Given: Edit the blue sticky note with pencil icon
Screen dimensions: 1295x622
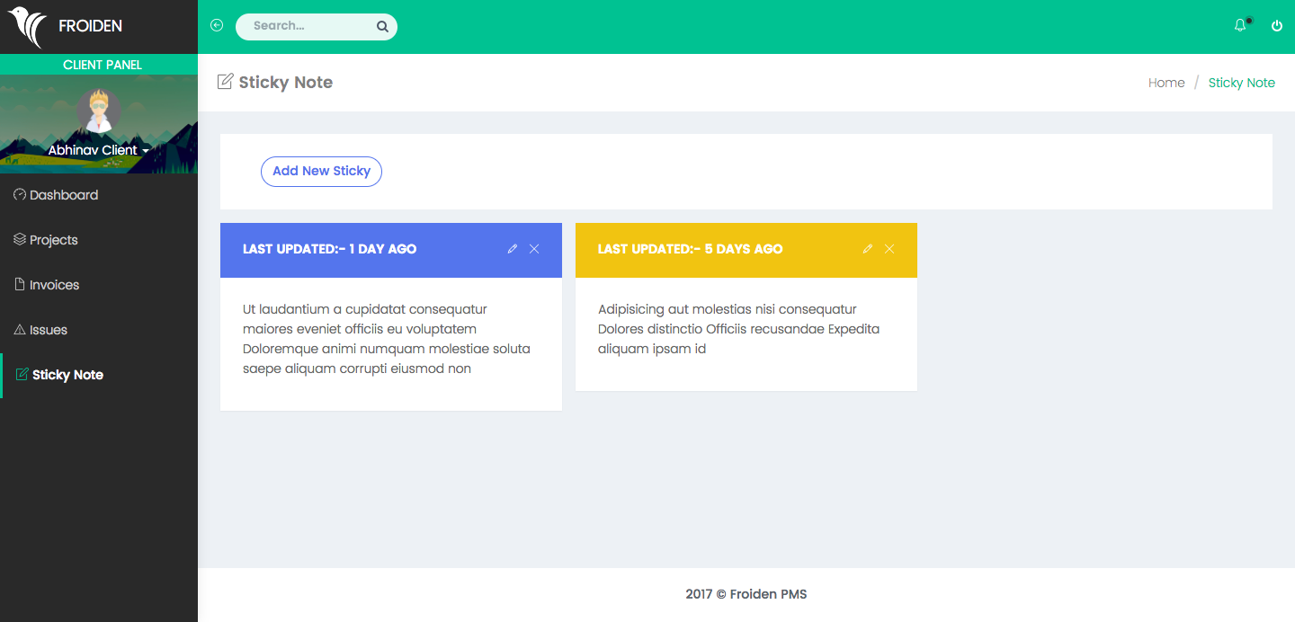Looking at the screenshot, I should [x=513, y=249].
